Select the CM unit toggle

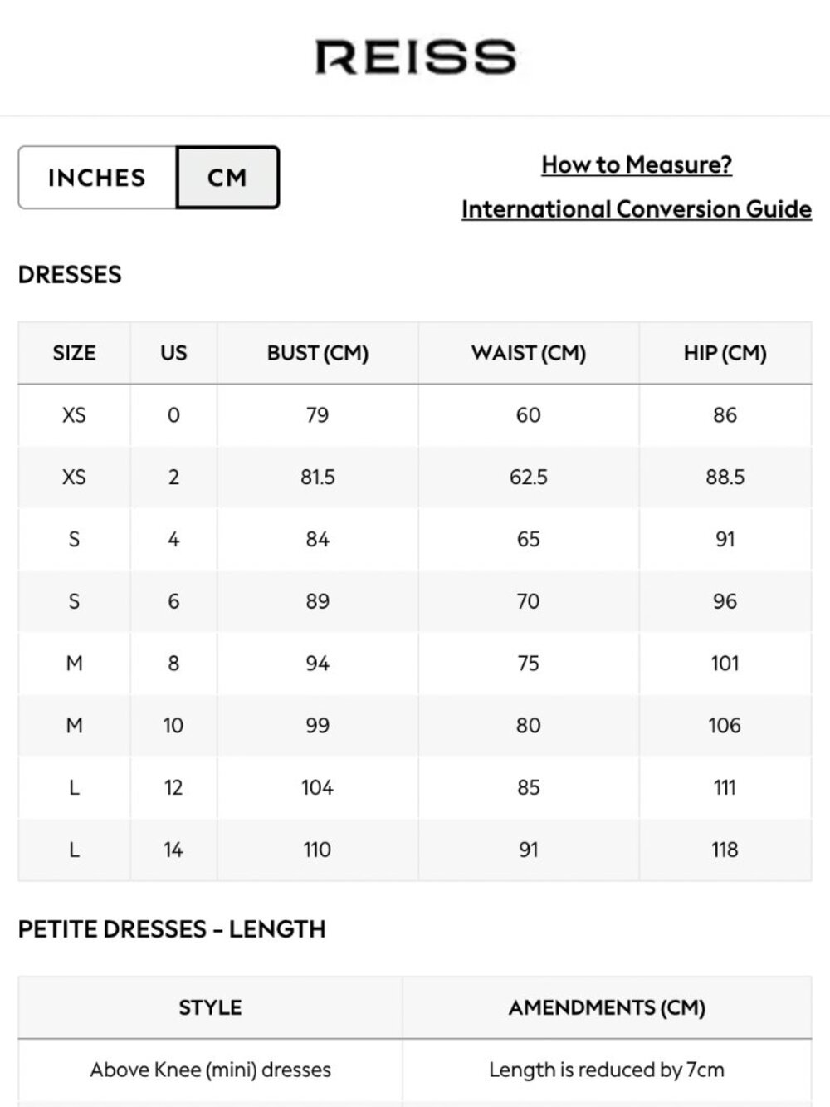(x=227, y=178)
